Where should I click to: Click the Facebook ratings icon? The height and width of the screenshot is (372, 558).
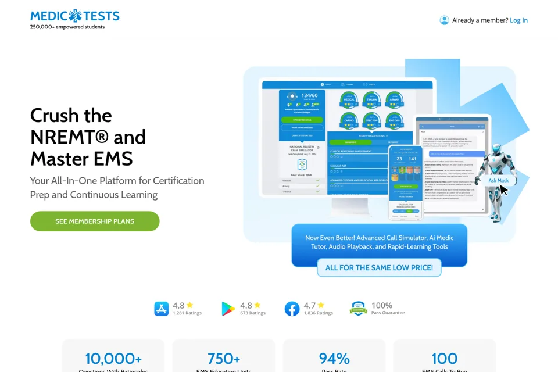[292, 309]
